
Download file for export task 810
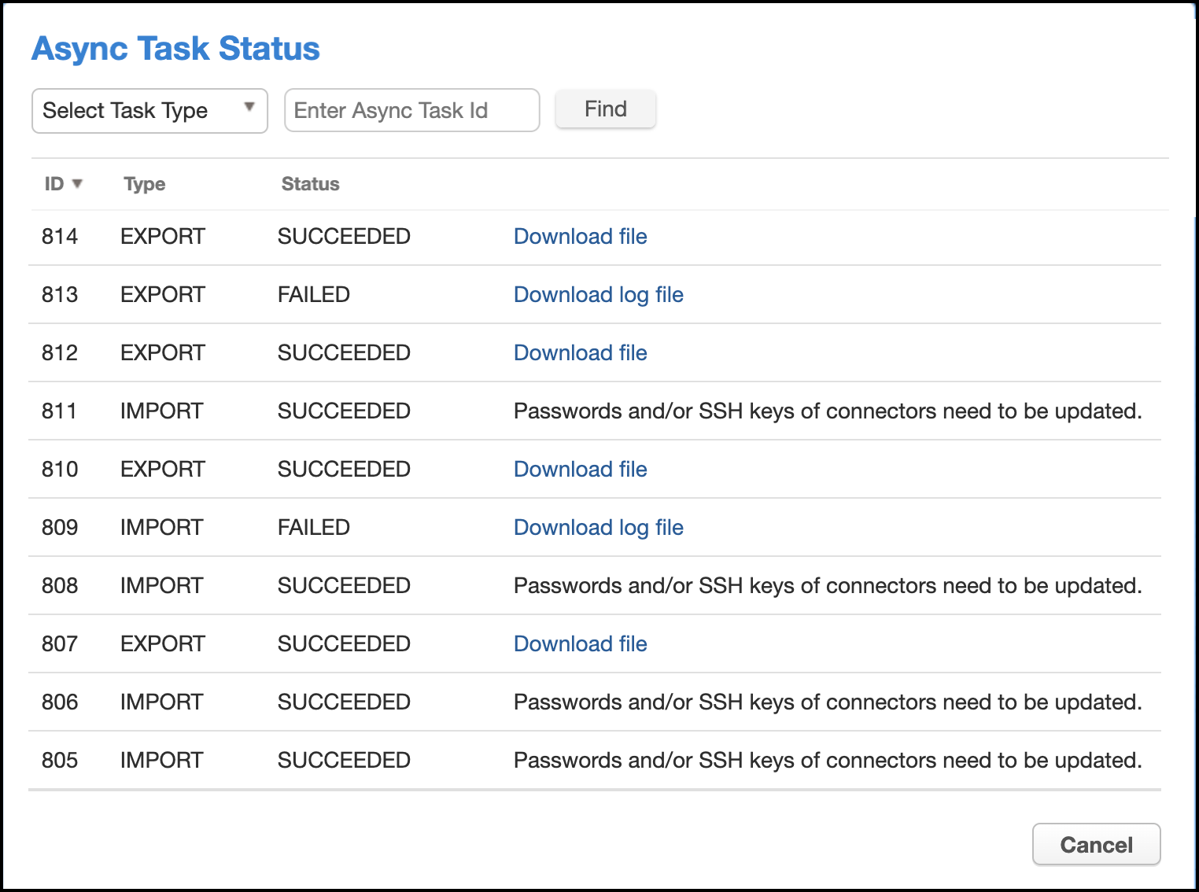tap(580, 470)
